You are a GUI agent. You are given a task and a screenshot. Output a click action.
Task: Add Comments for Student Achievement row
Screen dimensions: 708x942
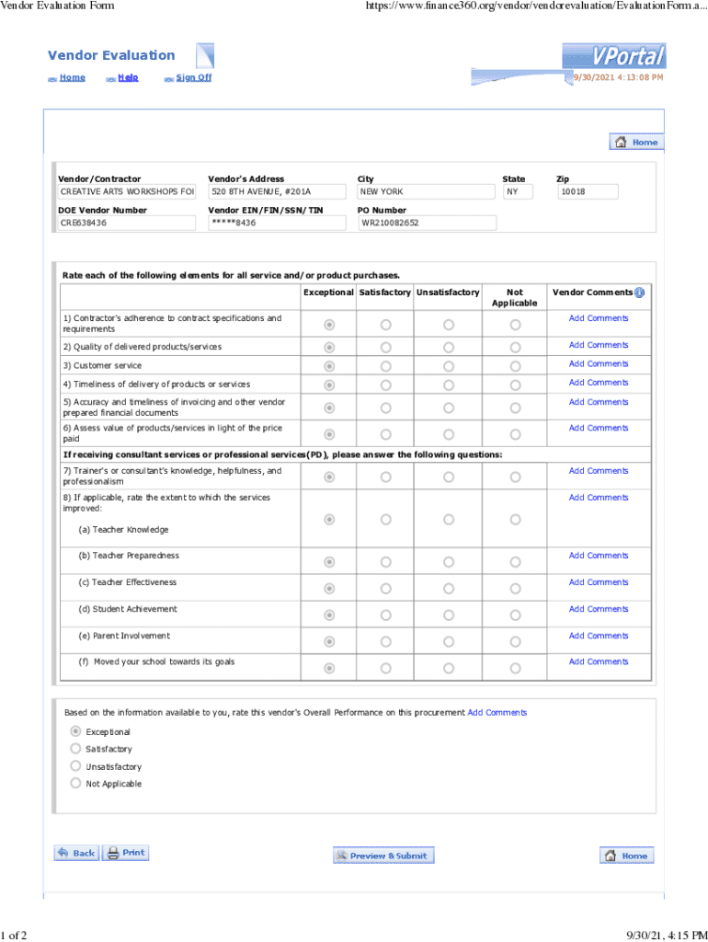pos(599,609)
